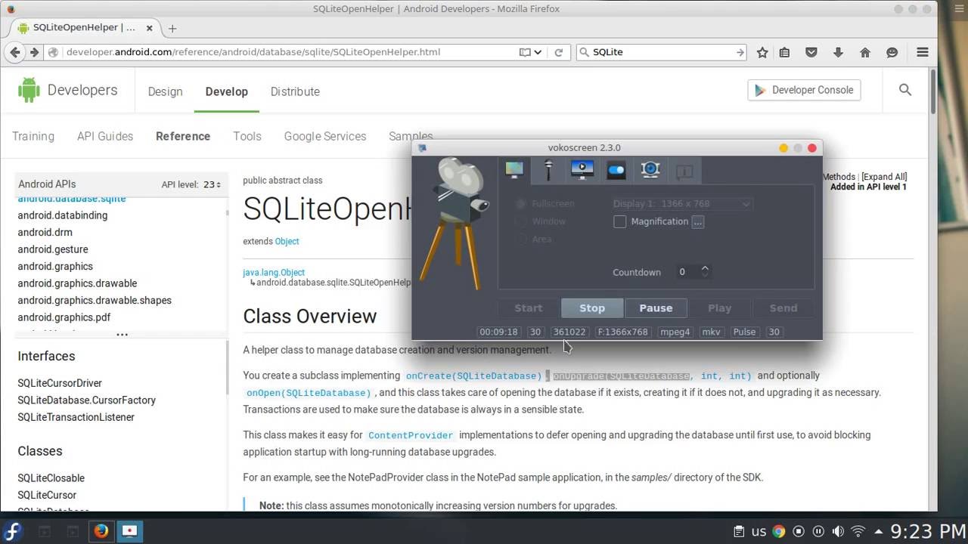Open the Distribute section
Screen dimensions: 968x544
click(295, 91)
